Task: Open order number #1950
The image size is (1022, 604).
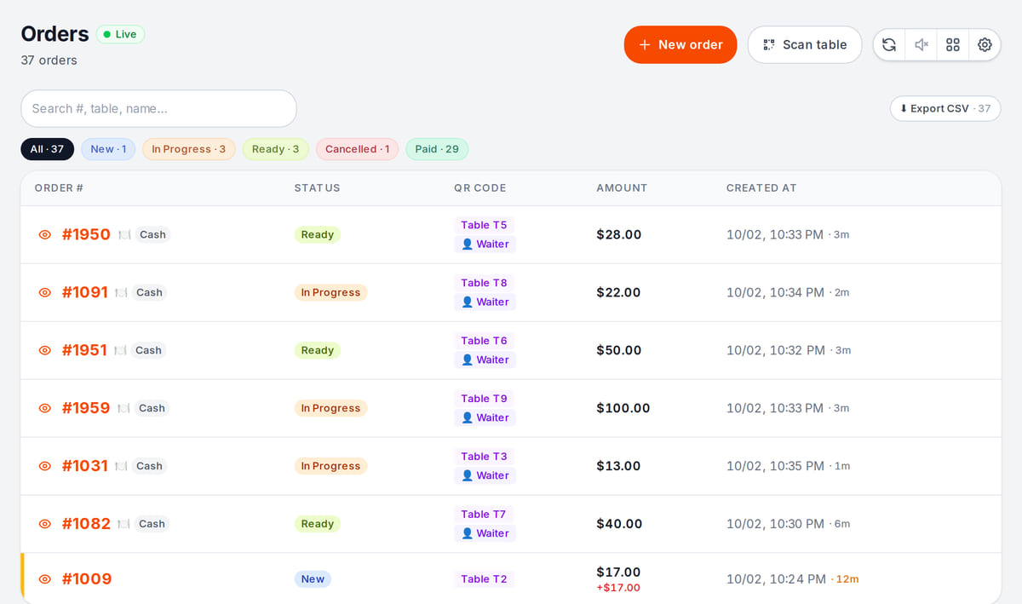Action: 86,234
